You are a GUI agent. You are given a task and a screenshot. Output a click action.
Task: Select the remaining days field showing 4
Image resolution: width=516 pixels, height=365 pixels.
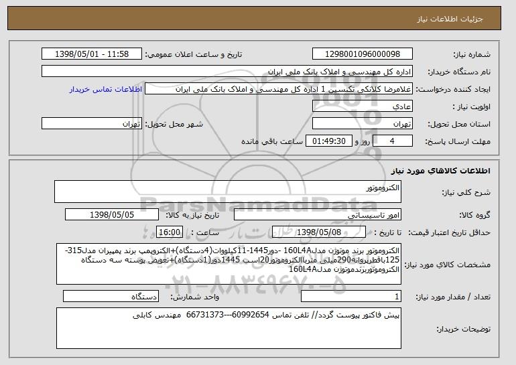pyautogui.click(x=392, y=141)
